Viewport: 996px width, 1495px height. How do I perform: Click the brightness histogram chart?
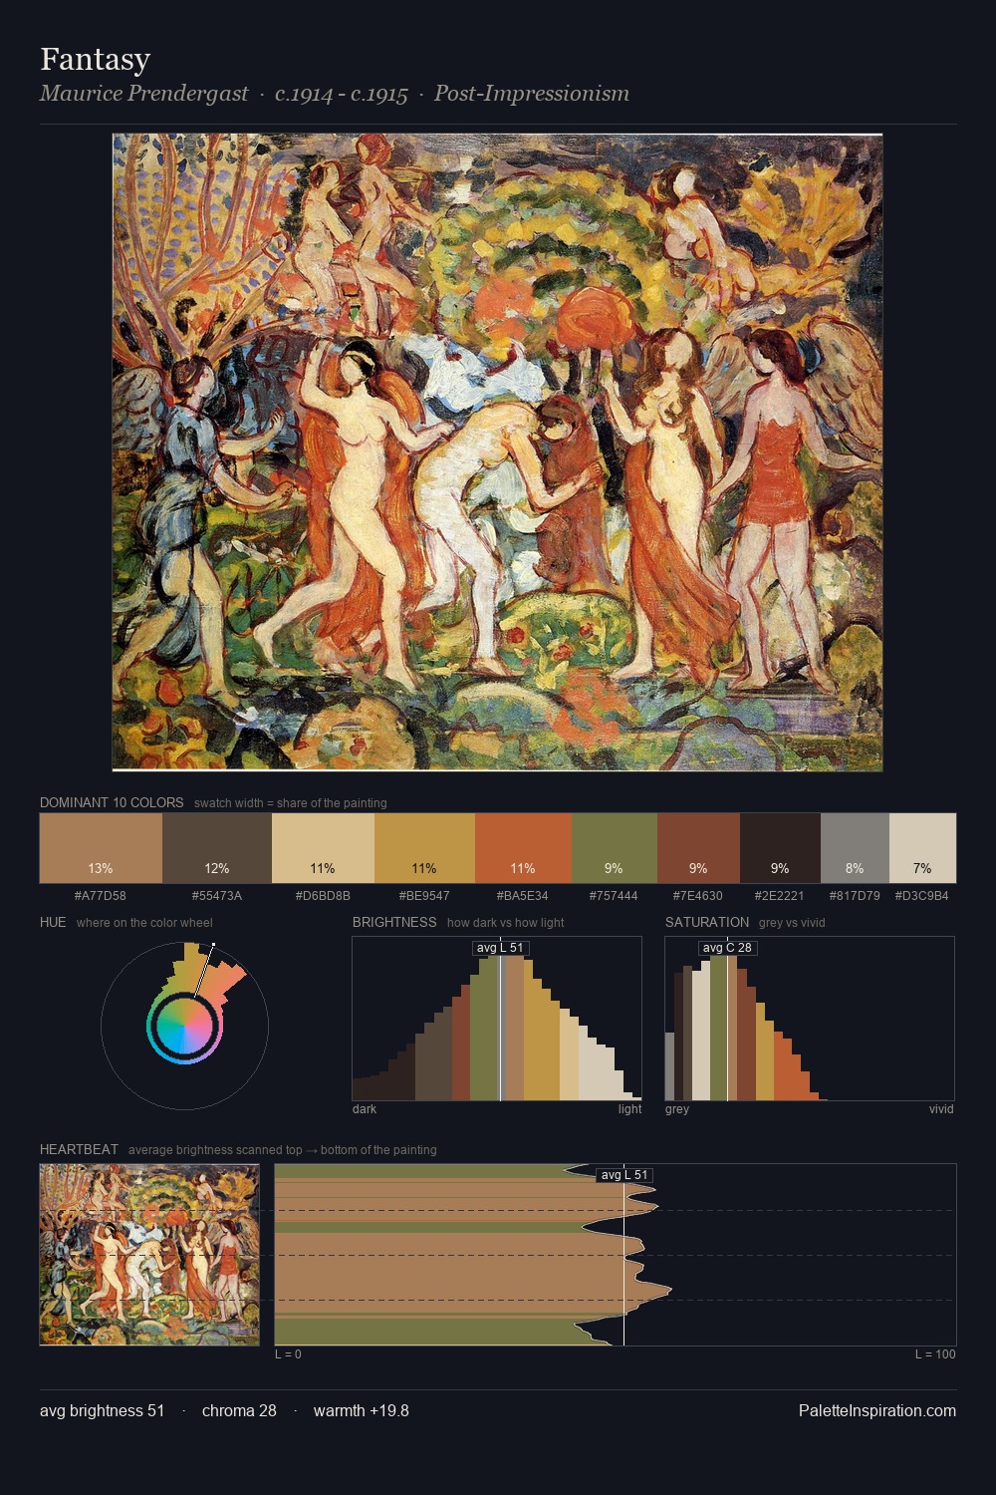click(497, 1019)
